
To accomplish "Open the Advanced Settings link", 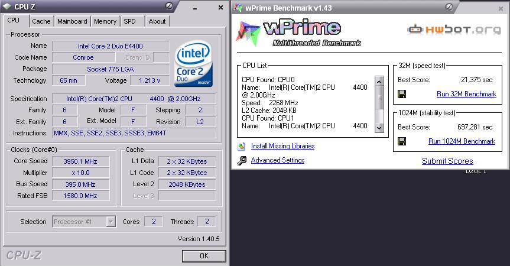I will coord(278,160).
